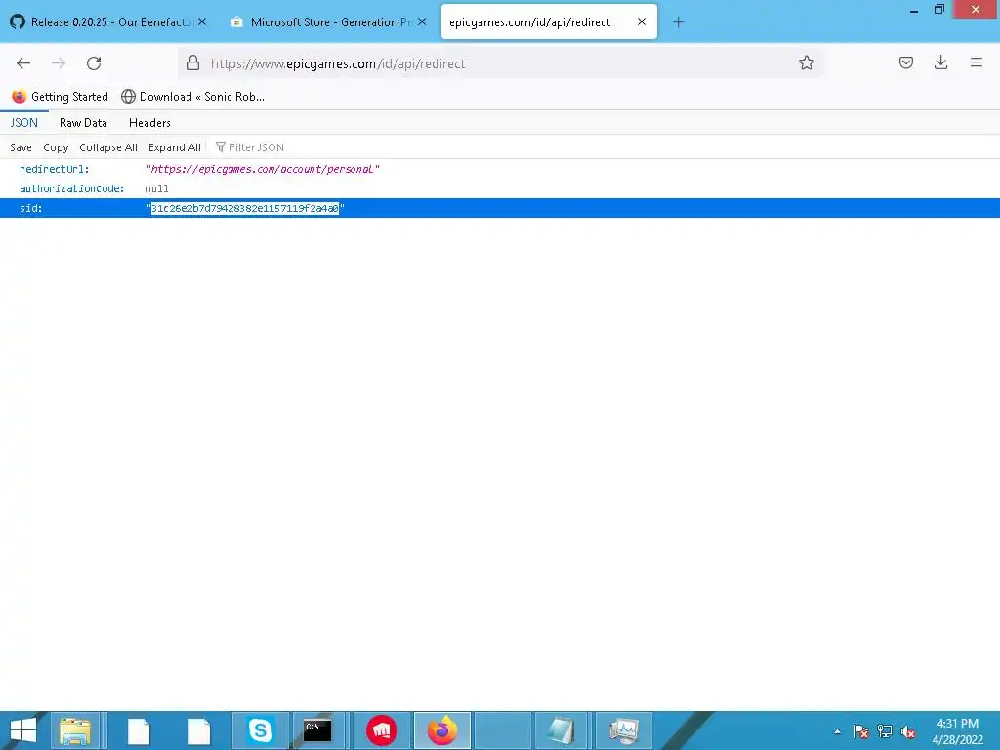1000x750 pixels.
Task: Click Collapse All in JSON viewer
Action: click(x=108, y=147)
